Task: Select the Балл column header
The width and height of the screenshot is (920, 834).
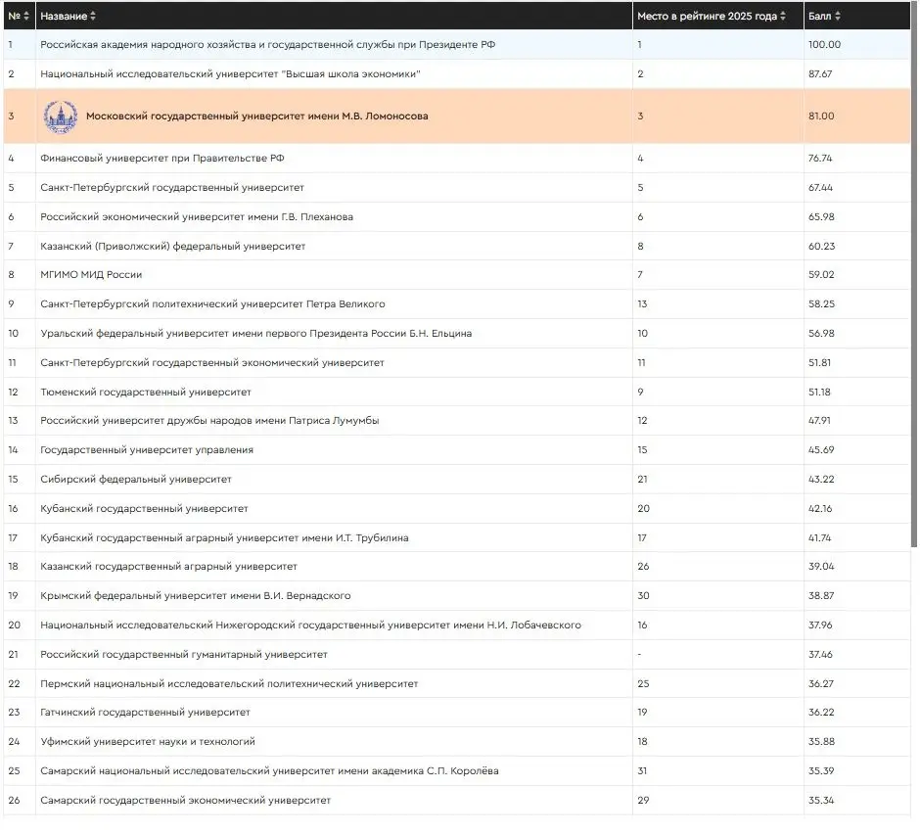Action: 856,16
